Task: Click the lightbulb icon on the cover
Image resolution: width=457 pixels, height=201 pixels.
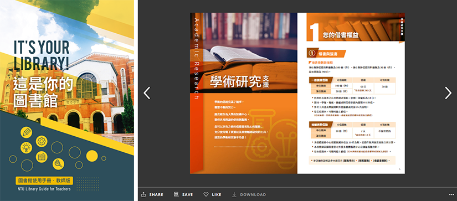Action: tap(26, 147)
